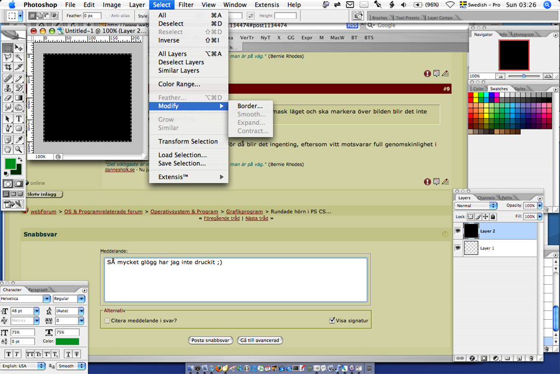
Task: Select the History Brush tool
Action: click(19, 88)
